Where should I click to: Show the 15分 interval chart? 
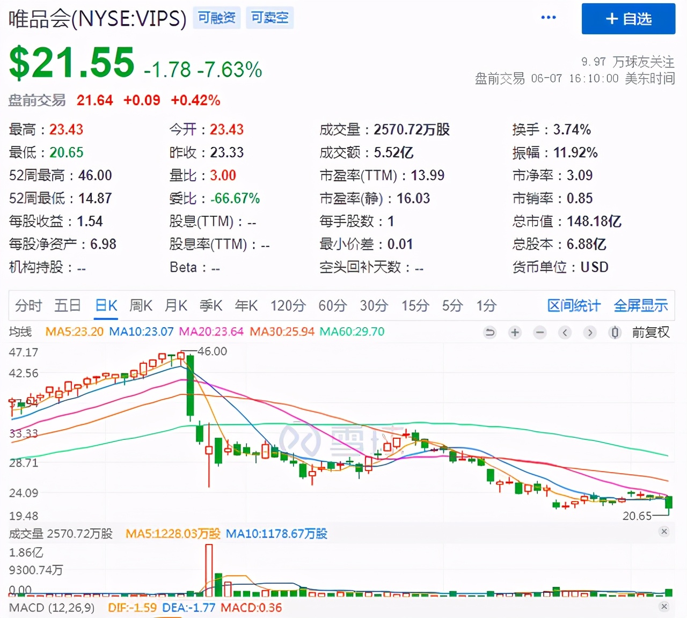416,306
